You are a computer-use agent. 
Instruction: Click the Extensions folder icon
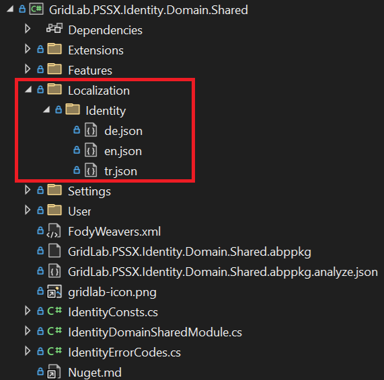pyautogui.click(x=54, y=48)
